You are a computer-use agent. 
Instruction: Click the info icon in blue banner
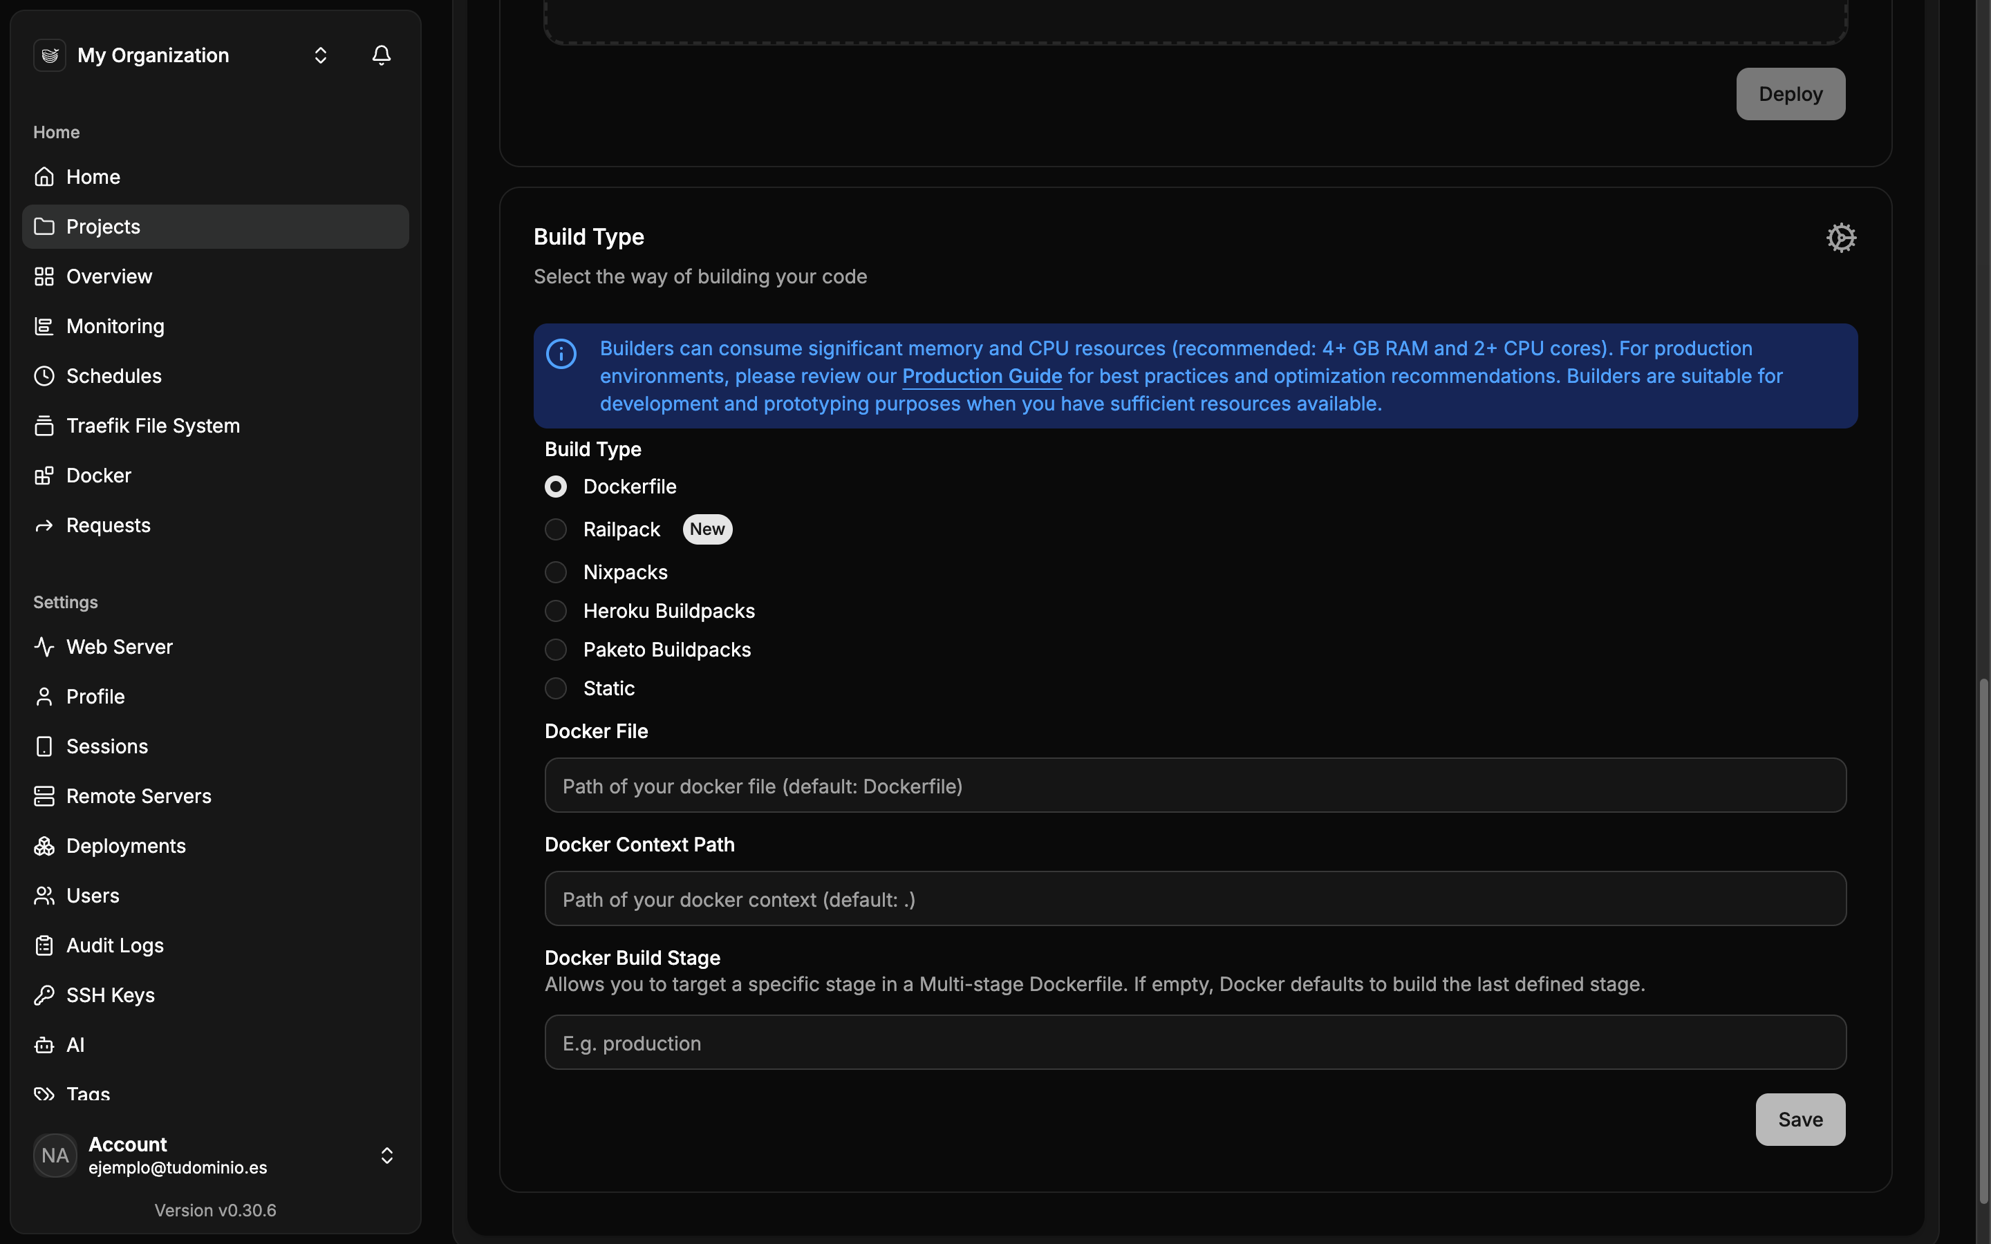(x=561, y=354)
